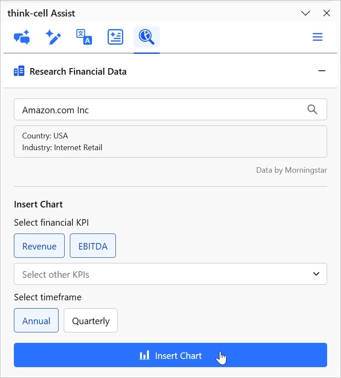The height and width of the screenshot is (378, 341).
Task: Click the Research Financial Data section icon
Action: click(x=19, y=71)
